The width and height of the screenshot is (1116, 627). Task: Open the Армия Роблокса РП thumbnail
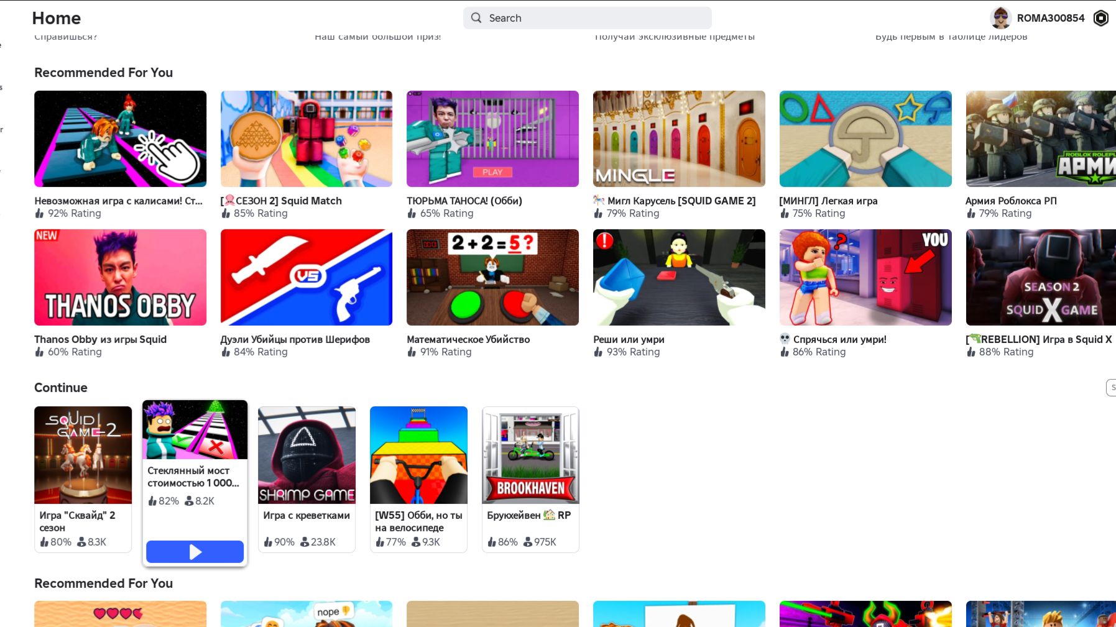pyautogui.click(x=1041, y=139)
